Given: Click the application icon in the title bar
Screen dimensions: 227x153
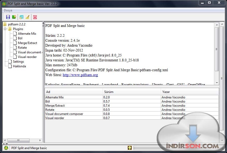Looking at the screenshot, I should pyautogui.click(x=4, y=4).
